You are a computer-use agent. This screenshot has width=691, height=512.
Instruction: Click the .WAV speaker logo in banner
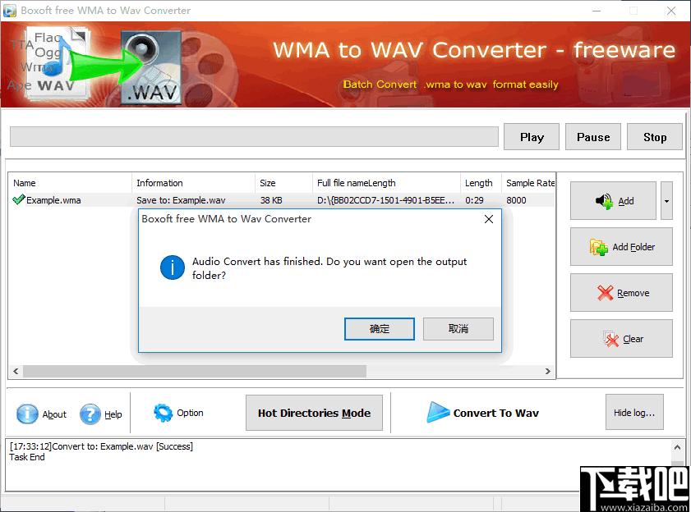pos(150,68)
